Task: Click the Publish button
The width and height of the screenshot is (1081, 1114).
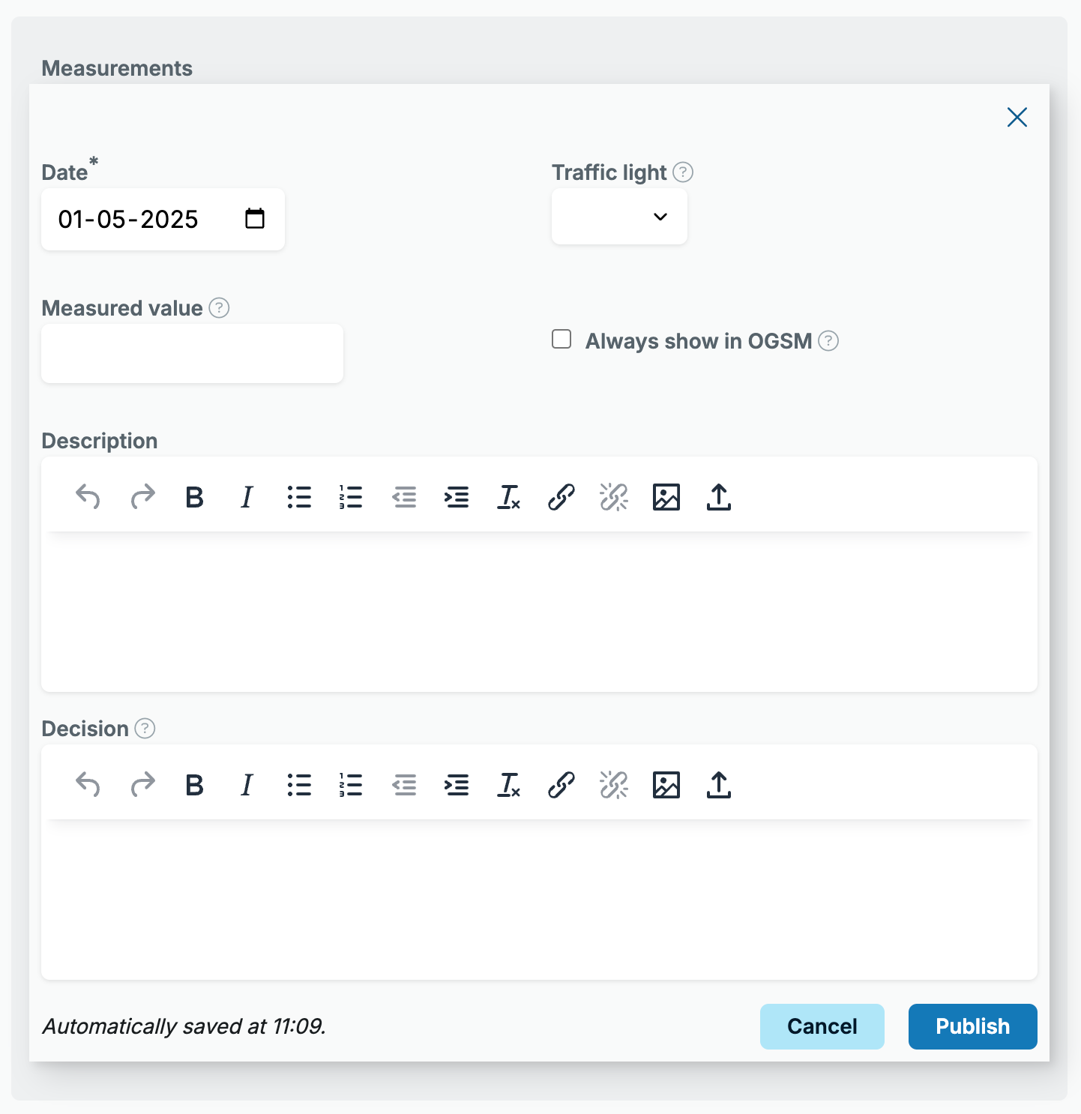Action: pyautogui.click(x=972, y=1026)
